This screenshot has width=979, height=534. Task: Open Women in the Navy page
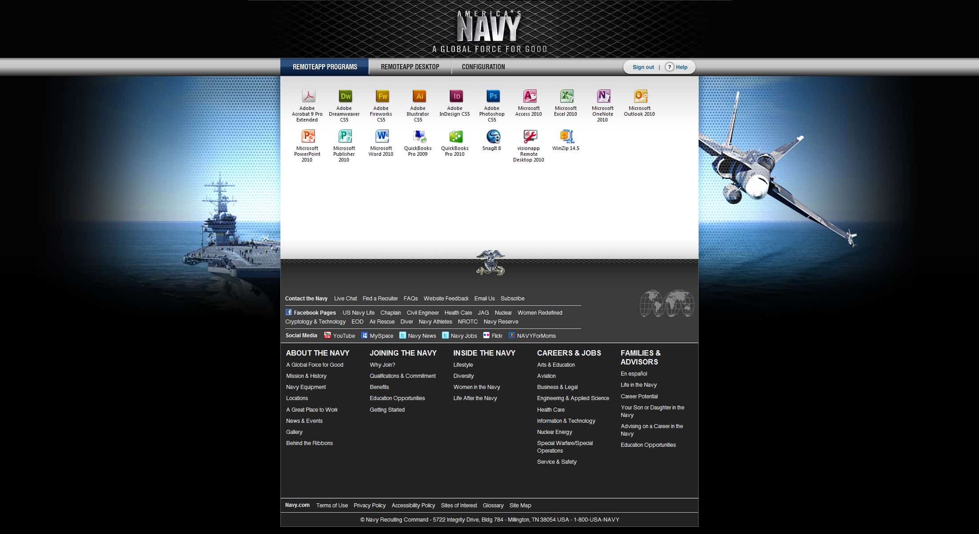477,387
